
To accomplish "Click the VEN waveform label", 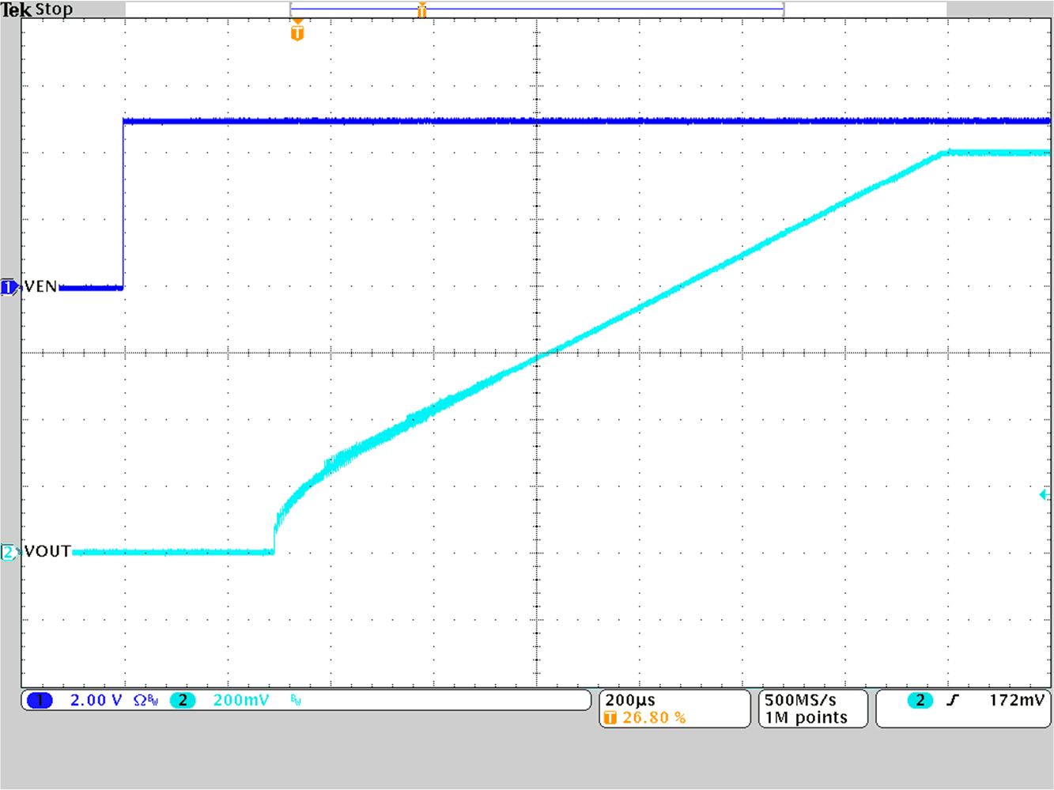I will pos(40,286).
